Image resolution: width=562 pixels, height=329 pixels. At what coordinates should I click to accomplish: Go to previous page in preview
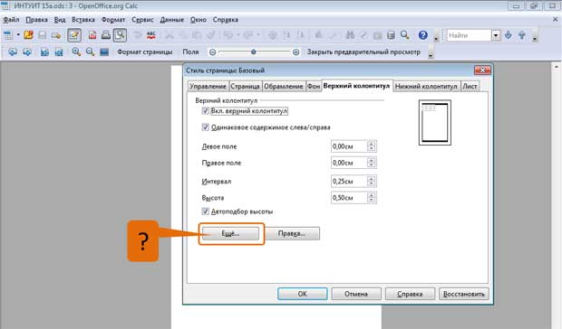[x=13, y=52]
